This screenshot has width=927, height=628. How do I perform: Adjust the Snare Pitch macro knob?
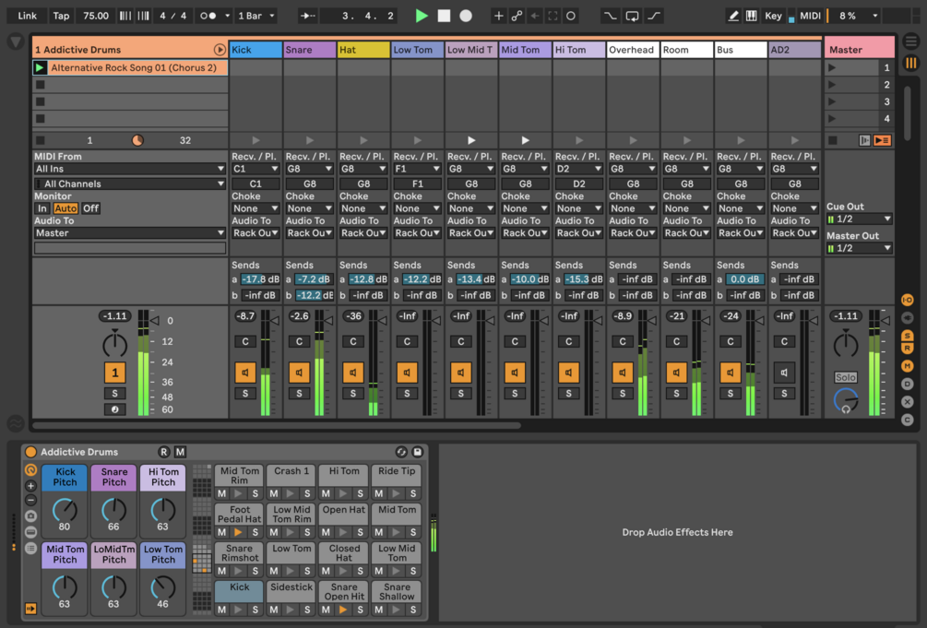pyautogui.click(x=113, y=510)
